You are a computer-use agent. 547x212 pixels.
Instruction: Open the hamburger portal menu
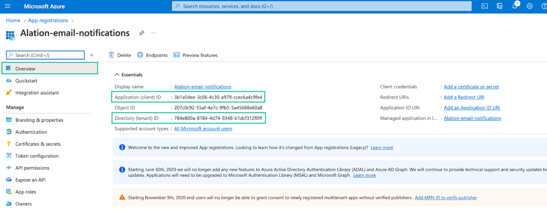click(8, 6)
